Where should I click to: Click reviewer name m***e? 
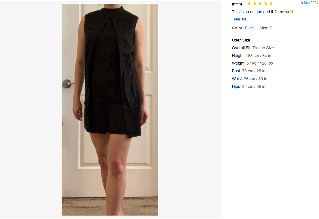(x=237, y=4)
